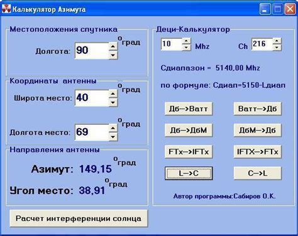Viewport: 298px width, 236px height.
Task: Click the Координаты антенны group label
Action: [x=53, y=81]
